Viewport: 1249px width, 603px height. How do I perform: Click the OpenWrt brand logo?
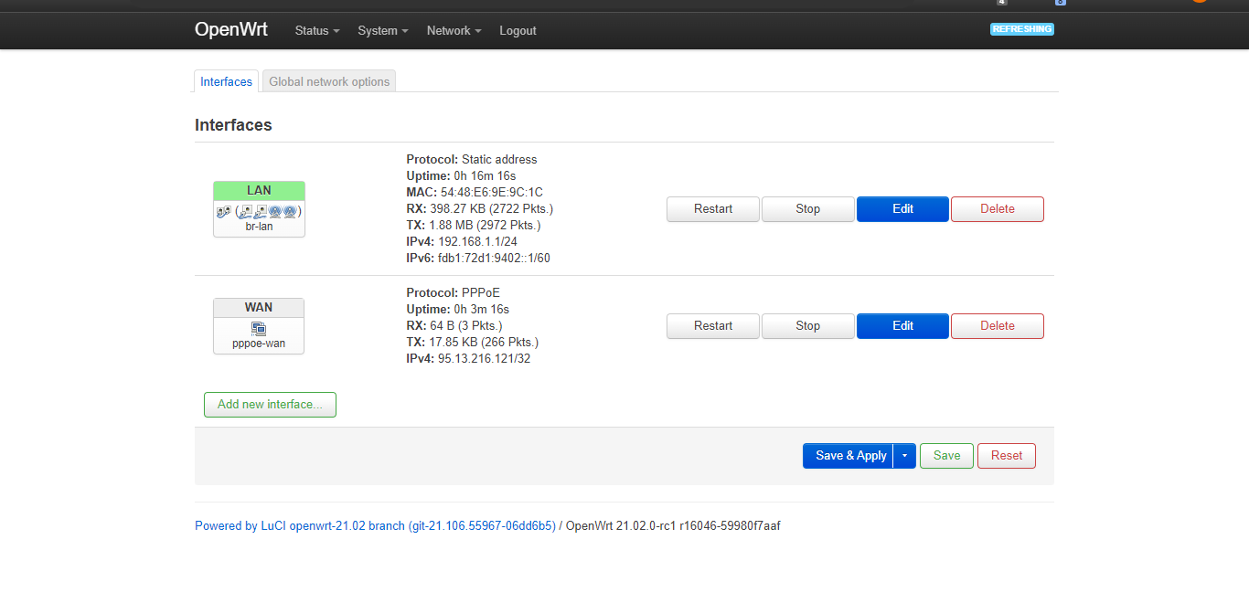pyautogui.click(x=231, y=29)
